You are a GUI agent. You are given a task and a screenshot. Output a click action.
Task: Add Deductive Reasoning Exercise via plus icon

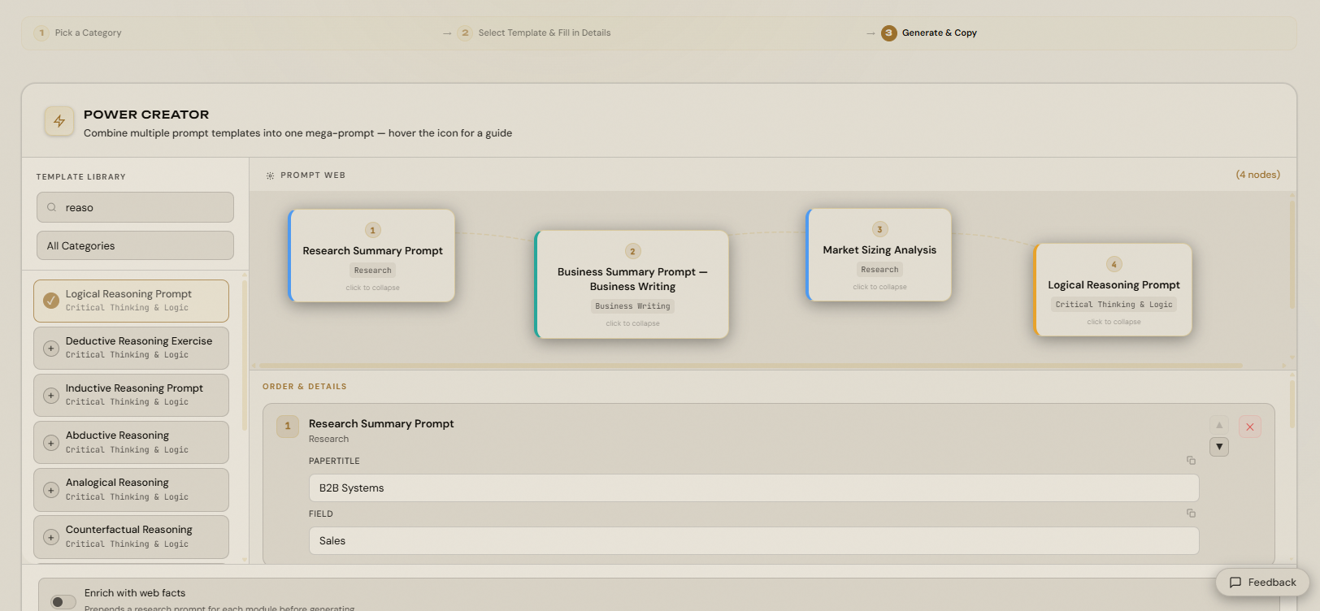pos(51,348)
